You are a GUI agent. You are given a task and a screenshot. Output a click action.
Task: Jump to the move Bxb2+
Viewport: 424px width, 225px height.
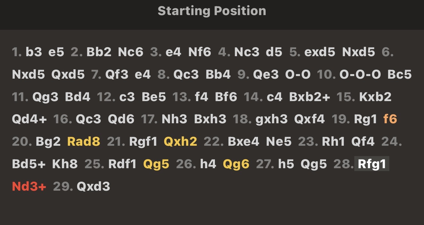coord(309,97)
